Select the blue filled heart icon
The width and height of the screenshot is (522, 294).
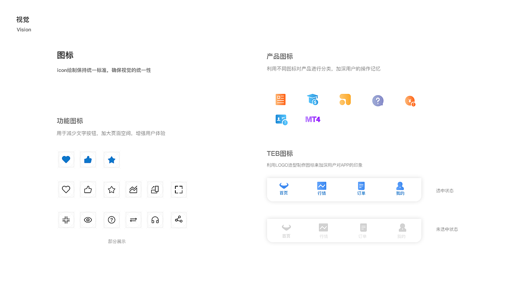66,159
